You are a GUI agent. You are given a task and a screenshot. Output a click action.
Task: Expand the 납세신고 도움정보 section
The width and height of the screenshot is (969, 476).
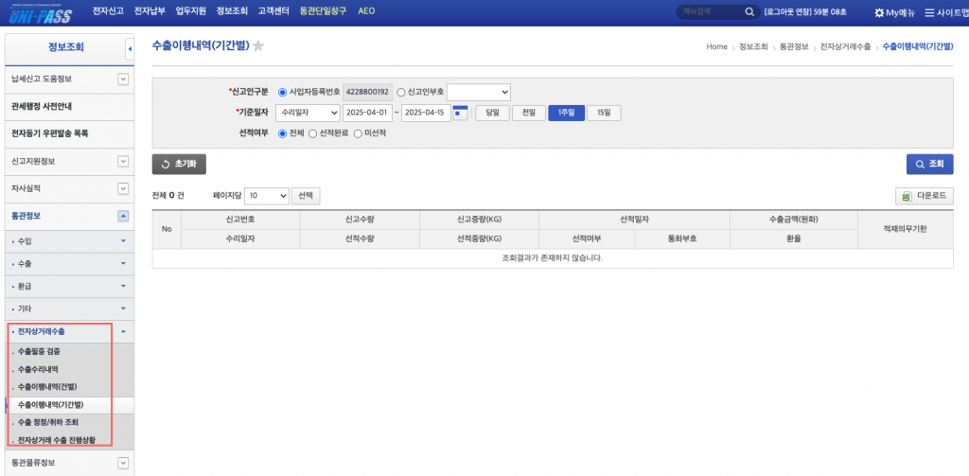(x=123, y=79)
